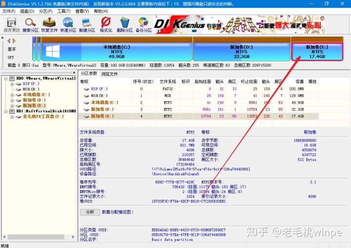This screenshot has width=351, height=248.
Task: Click the 保存更改 (Save Changes) toolbar icon
Action: pyautogui.click(x=12, y=25)
